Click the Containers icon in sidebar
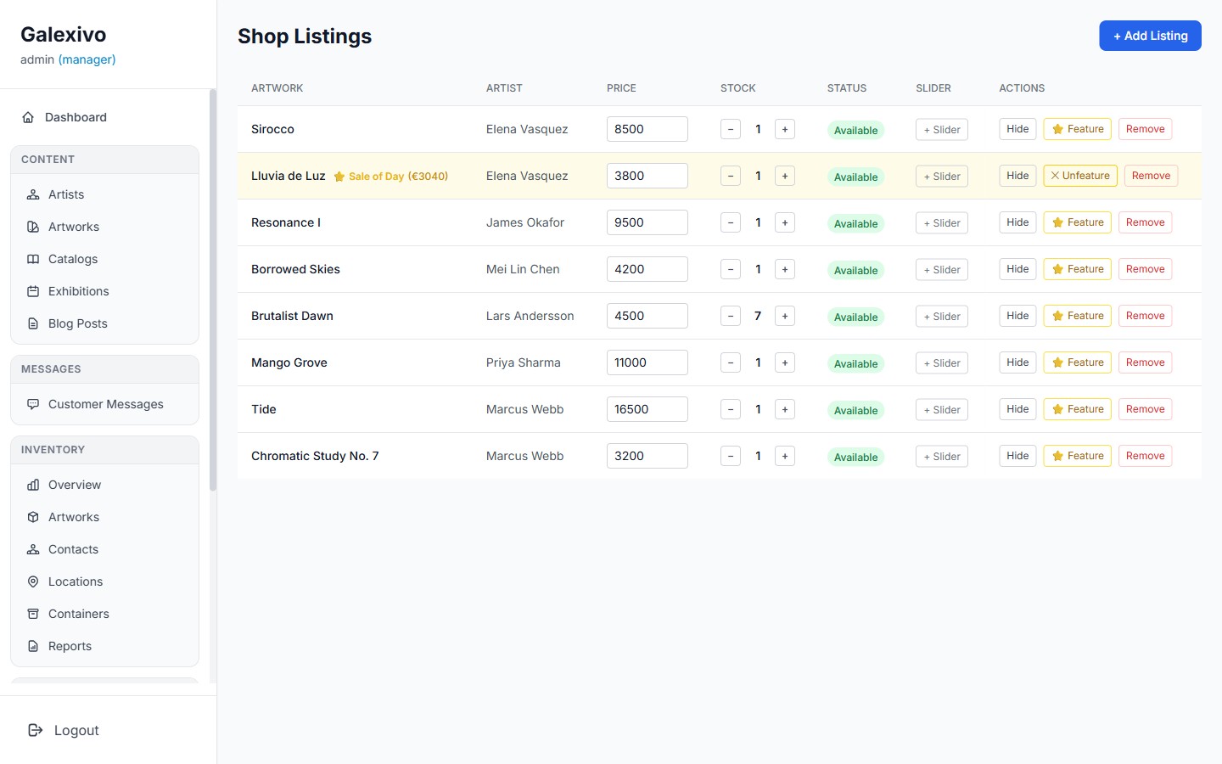Screen dimensions: 1222x764 (32, 614)
